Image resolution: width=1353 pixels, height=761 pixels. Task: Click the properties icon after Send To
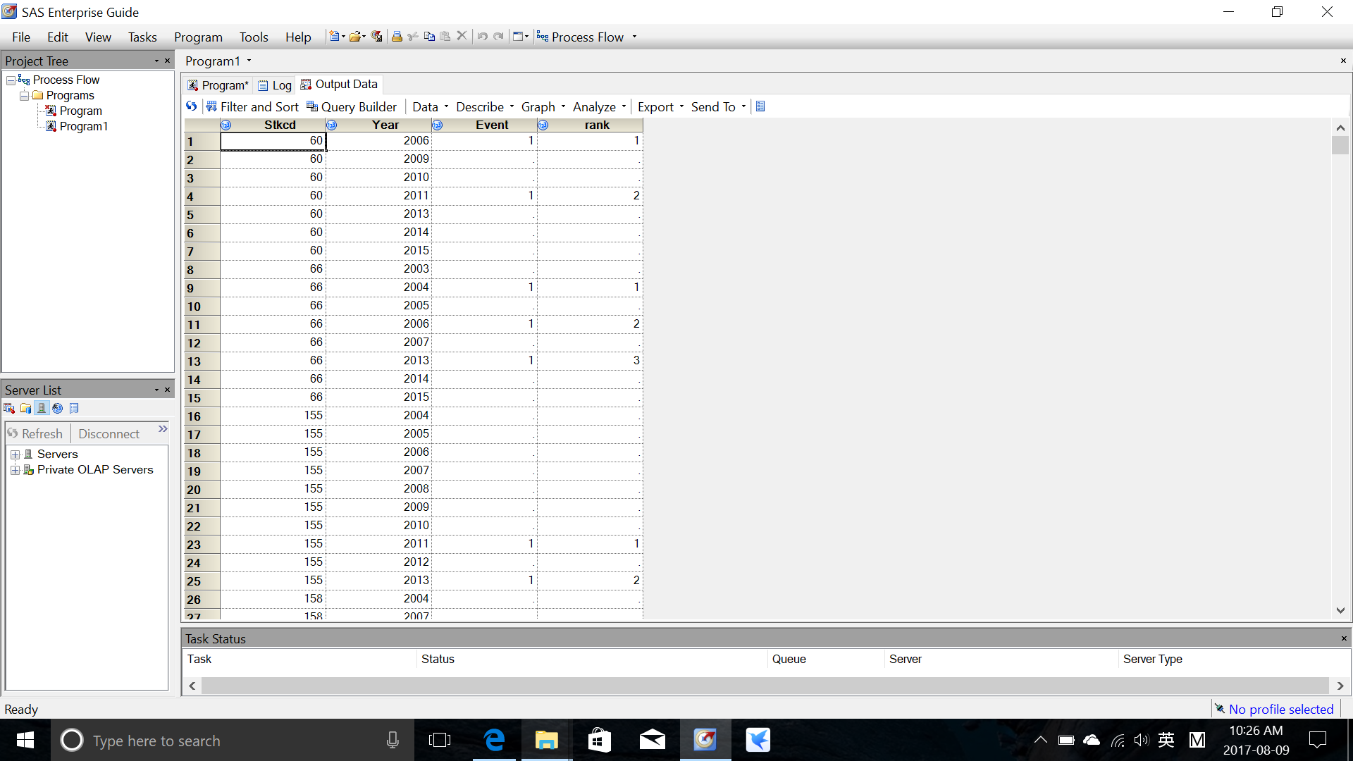pyautogui.click(x=760, y=106)
